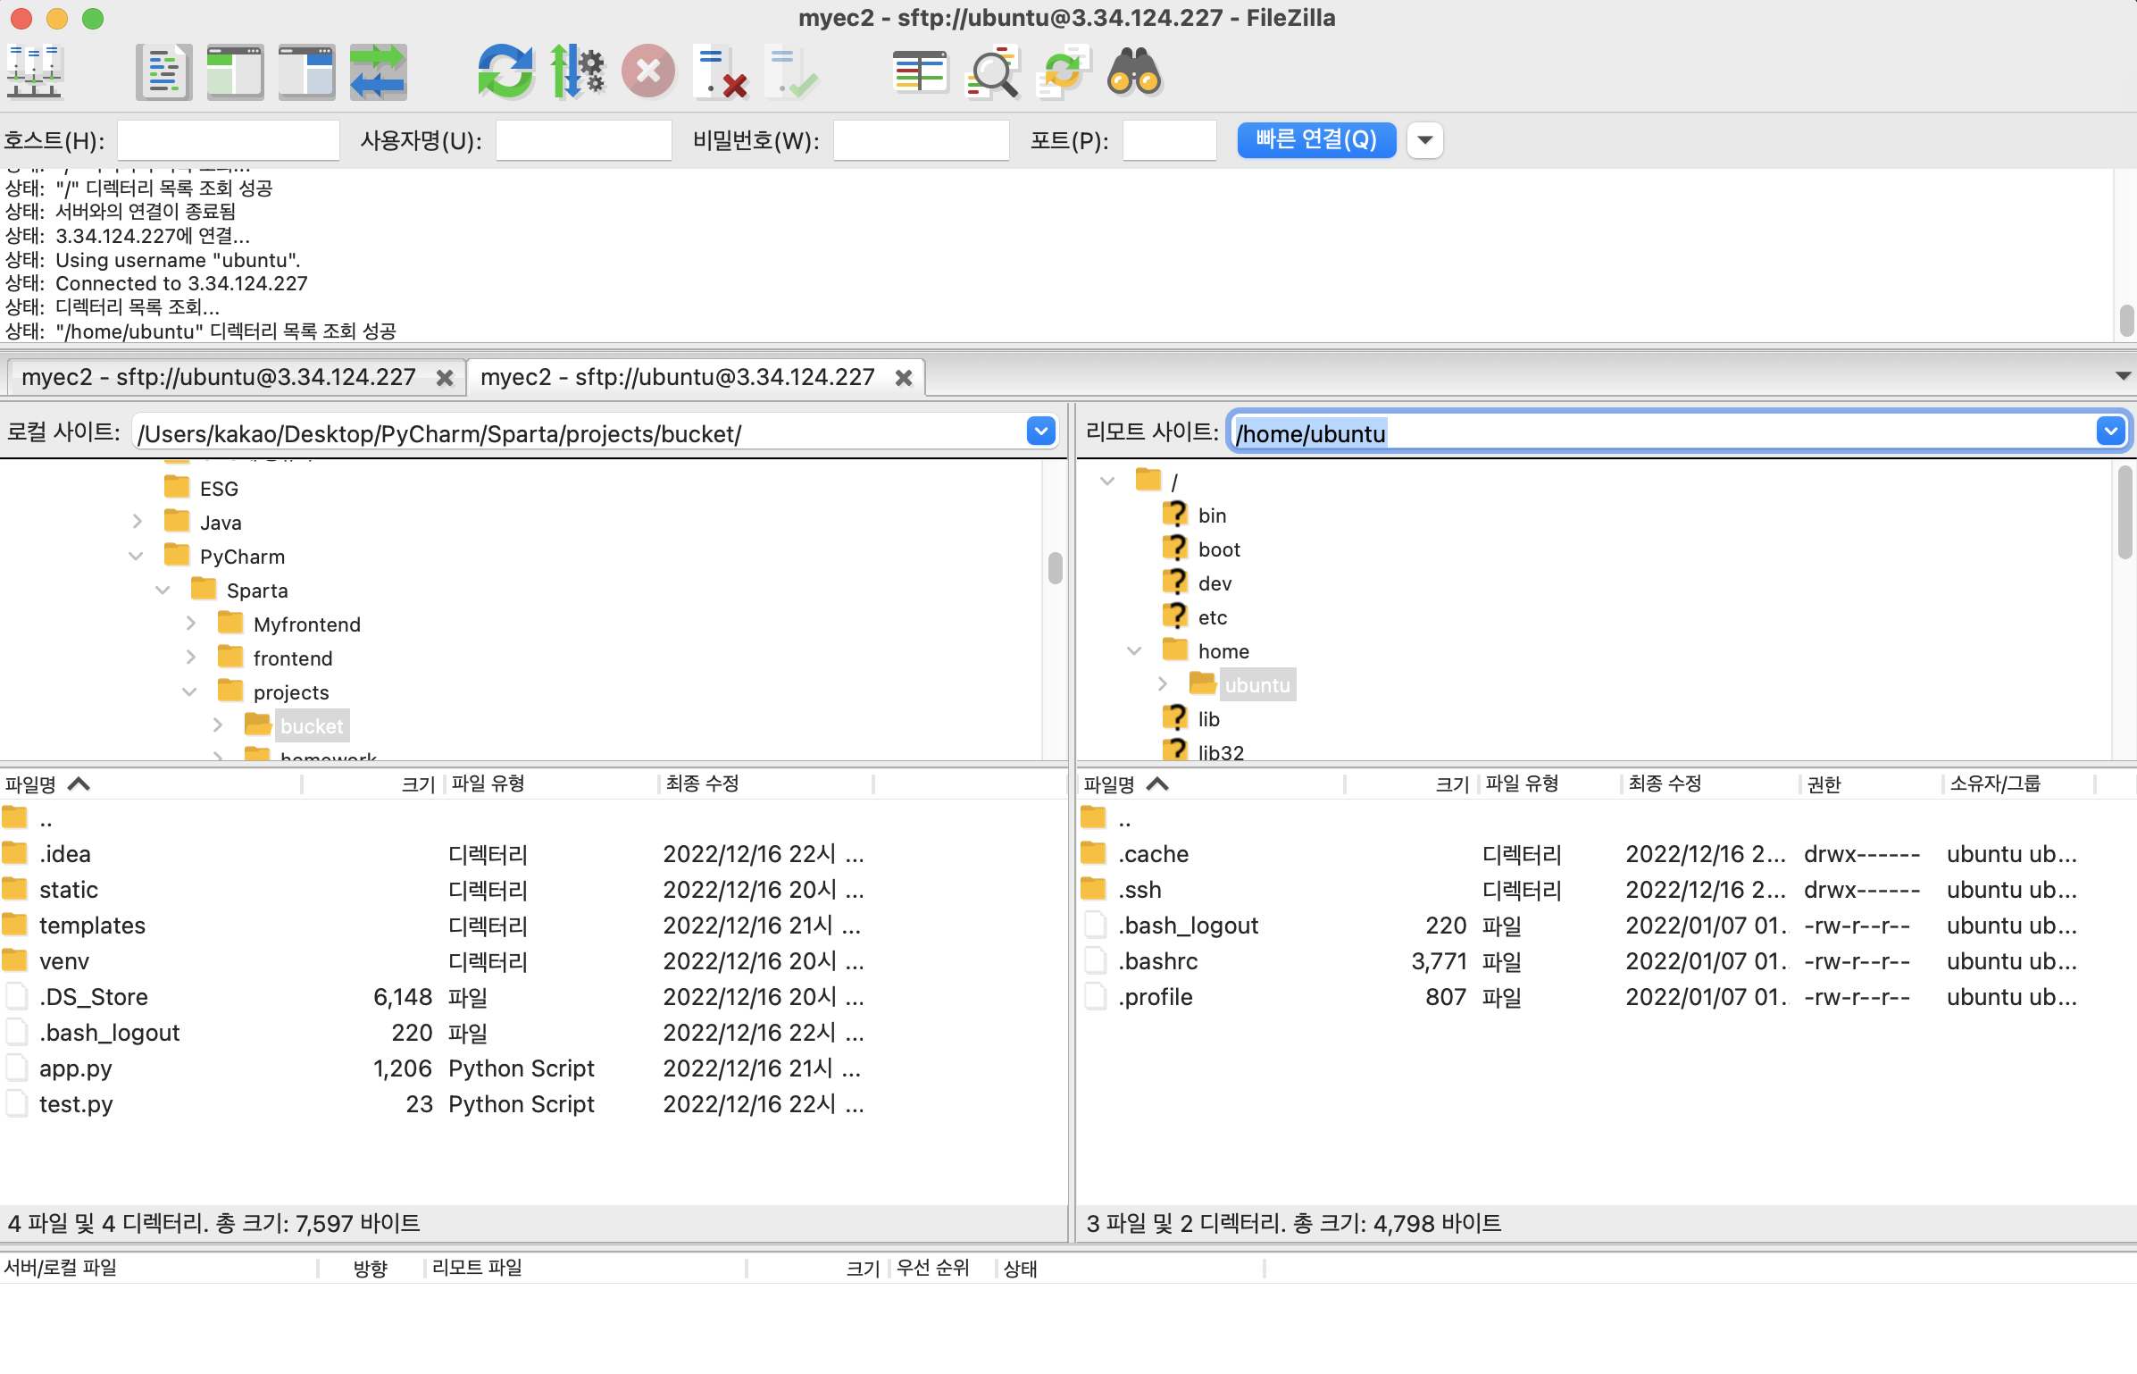Image resolution: width=2137 pixels, height=1374 pixels.
Task: Sort local files by 파일명 column
Action: point(150,783)
